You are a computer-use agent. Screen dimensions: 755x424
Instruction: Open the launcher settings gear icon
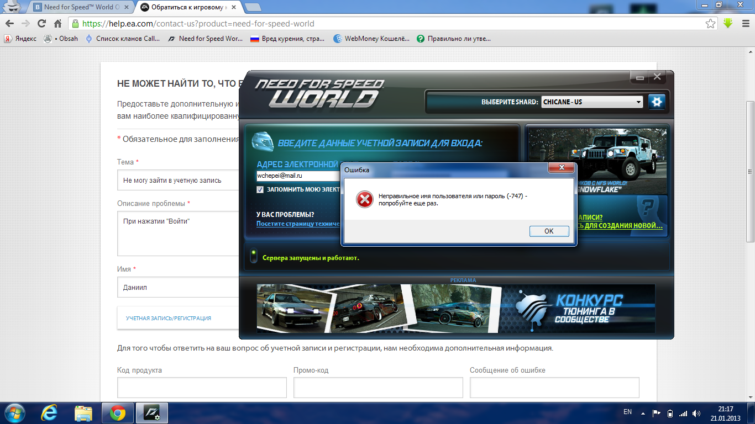coord(657,102)
